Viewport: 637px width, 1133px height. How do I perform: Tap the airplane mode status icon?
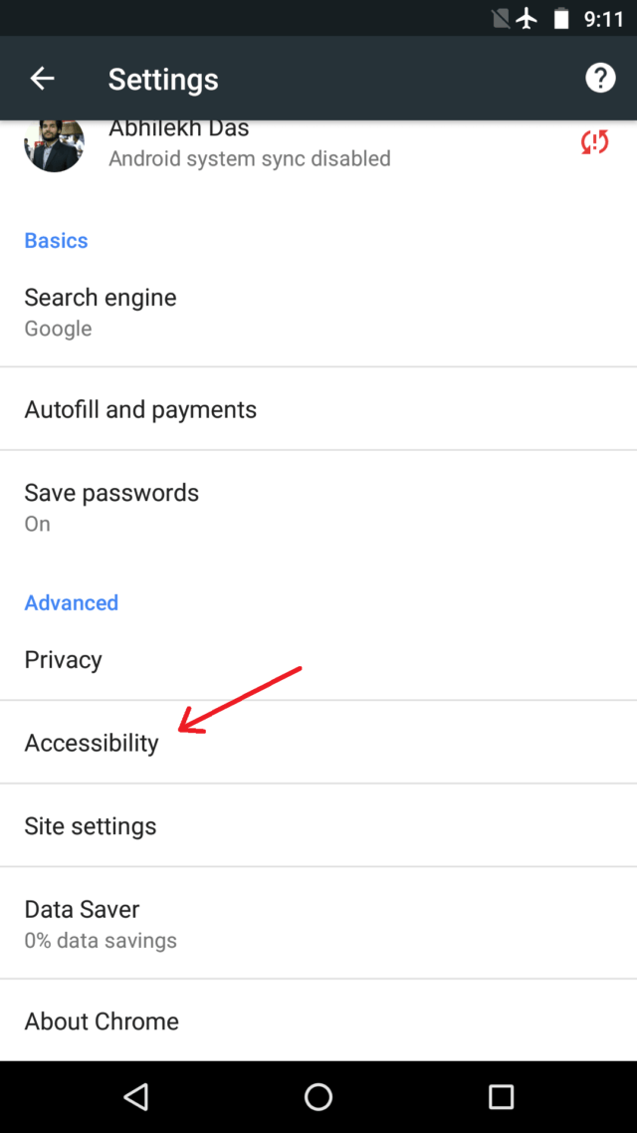527,17
